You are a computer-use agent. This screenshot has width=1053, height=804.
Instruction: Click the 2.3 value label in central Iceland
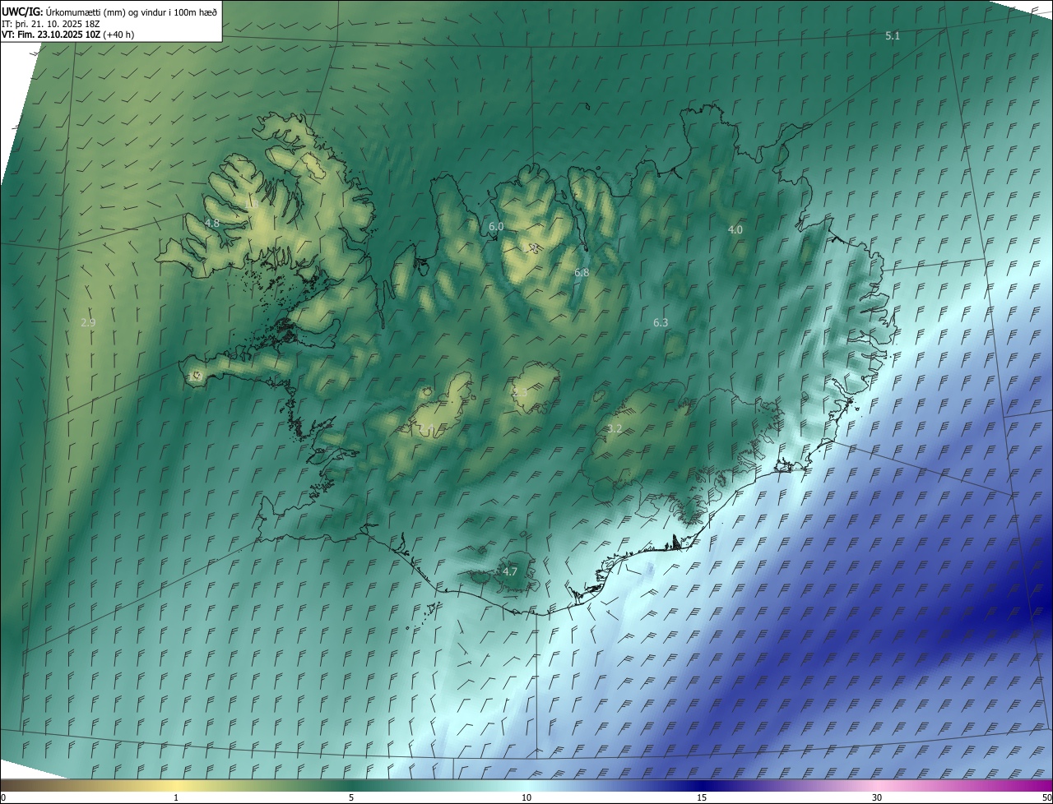[x=520, y=393]
